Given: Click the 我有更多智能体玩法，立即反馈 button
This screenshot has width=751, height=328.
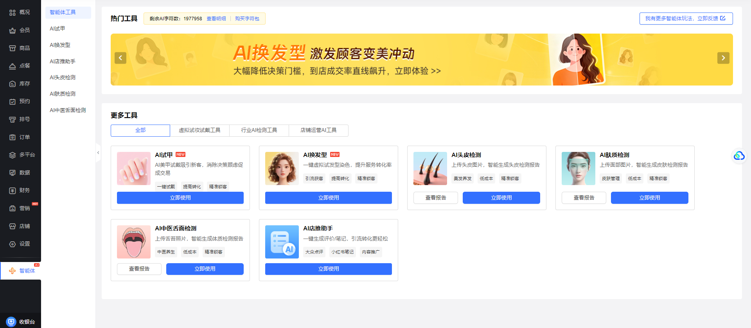Looking at the screenshot, I should click(686, 18).
